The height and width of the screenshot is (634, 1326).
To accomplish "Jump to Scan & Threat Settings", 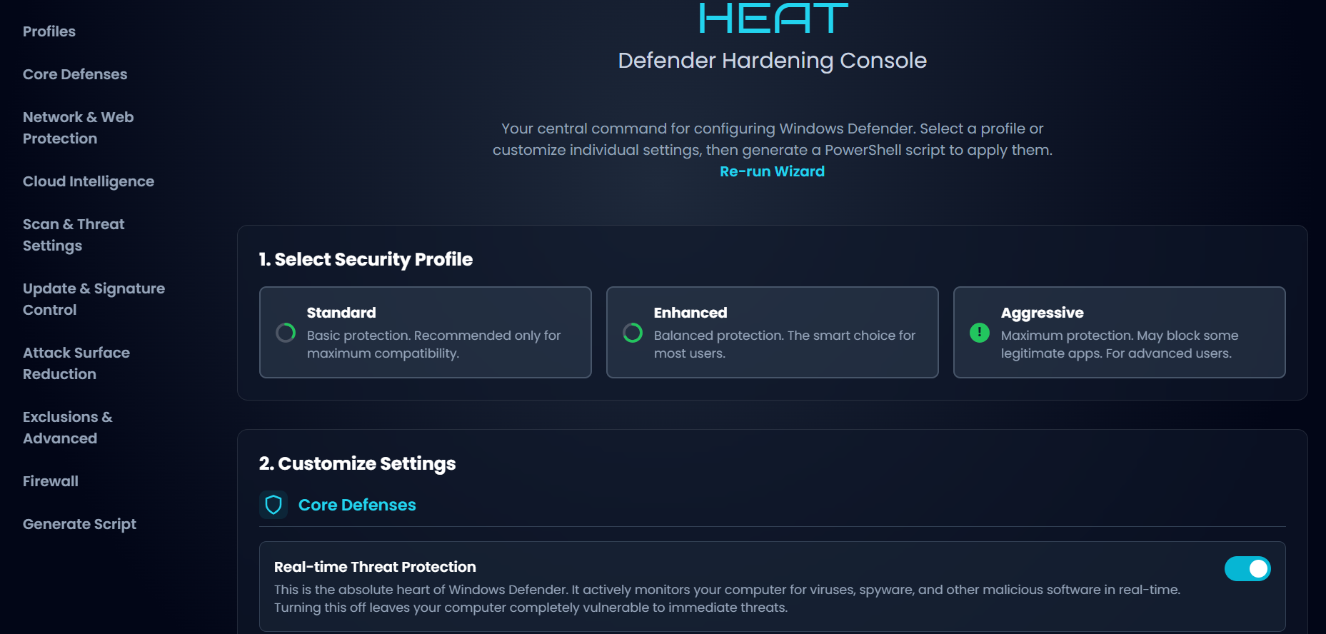I will [x=74, y=235].
